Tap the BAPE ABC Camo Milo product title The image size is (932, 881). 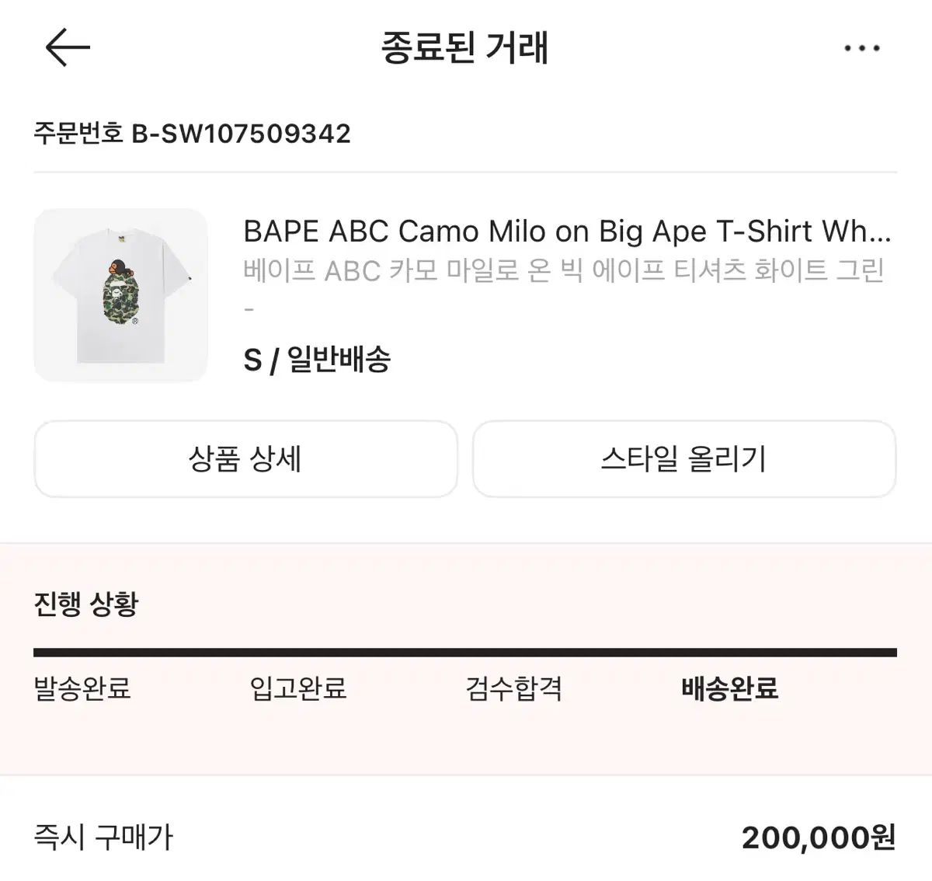[567, 232]
